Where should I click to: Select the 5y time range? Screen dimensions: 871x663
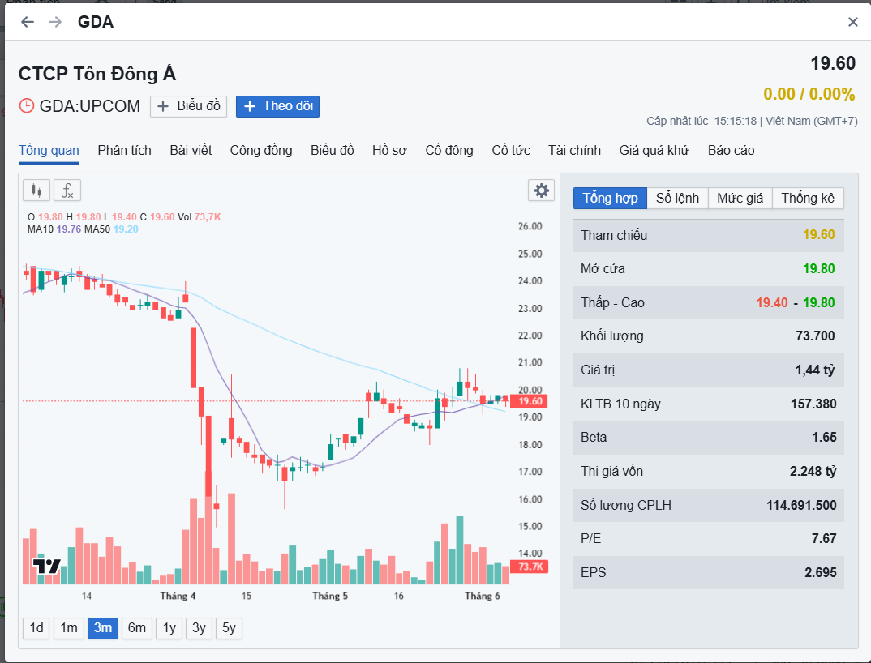click(x=229, y=628)
